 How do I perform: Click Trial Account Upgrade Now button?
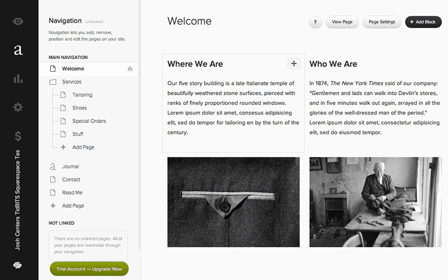(x=89, y=269)
